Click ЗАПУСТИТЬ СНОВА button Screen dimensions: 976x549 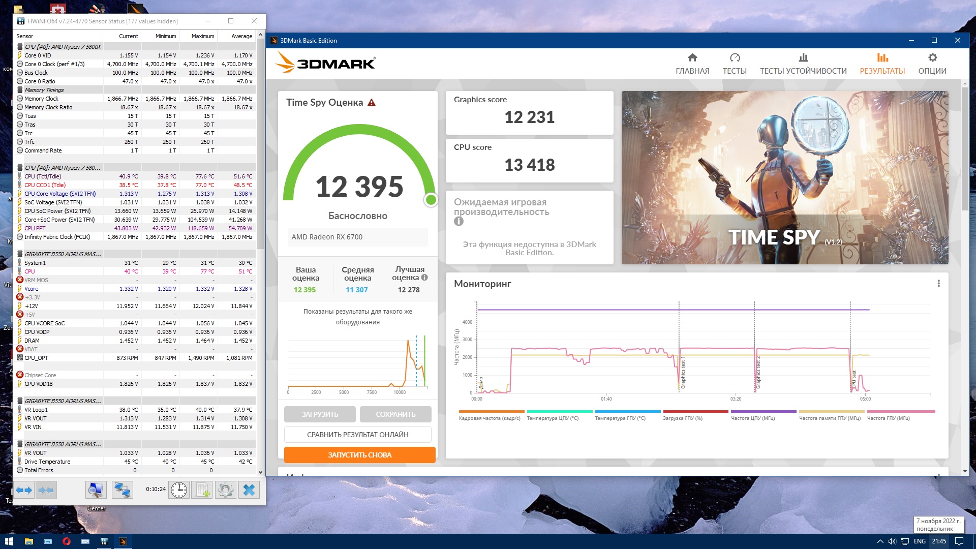coord(359,455)
